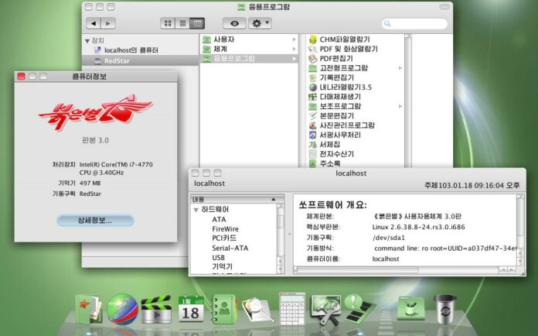Launch 서체집 font application
538x336 pixels.
[330, 145]
